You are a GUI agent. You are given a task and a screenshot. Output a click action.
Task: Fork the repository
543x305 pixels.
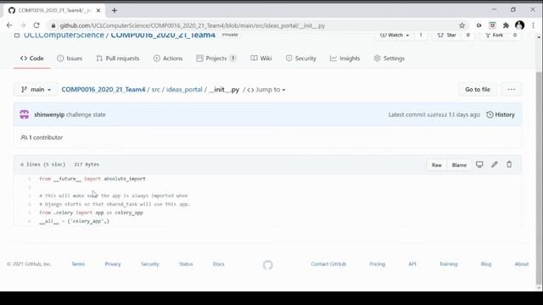(494, 35)
